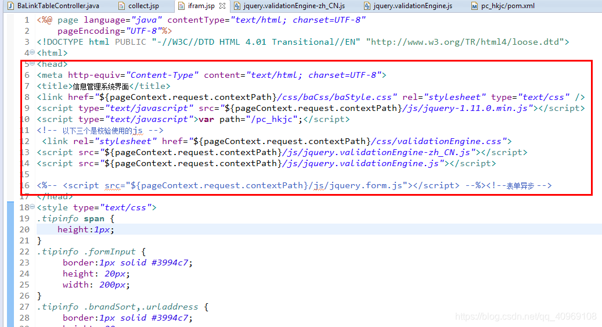Click the title text 信息管理系统界面
This screenshot has height=327, width=602.
click(101, 87)
